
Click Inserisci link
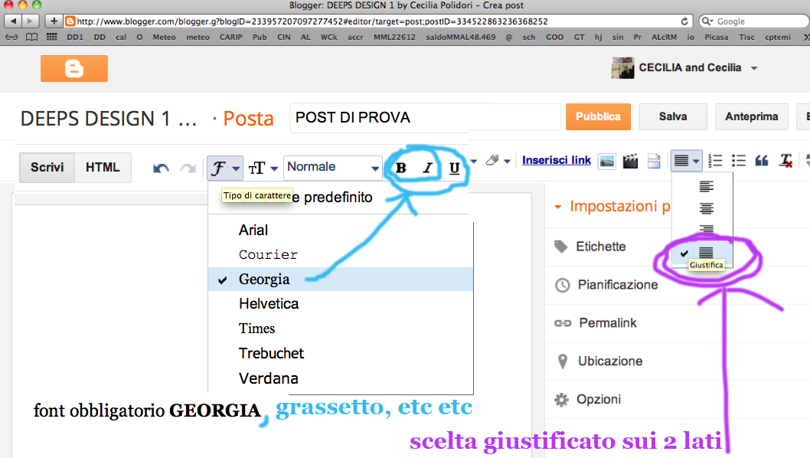coord(557,160)
